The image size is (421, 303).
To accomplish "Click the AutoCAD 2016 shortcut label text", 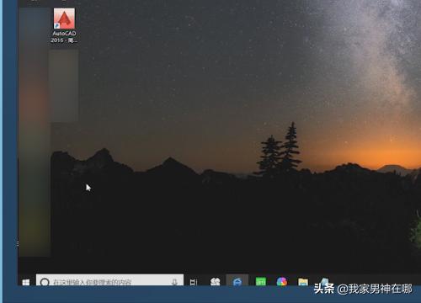I will point(64,37).
